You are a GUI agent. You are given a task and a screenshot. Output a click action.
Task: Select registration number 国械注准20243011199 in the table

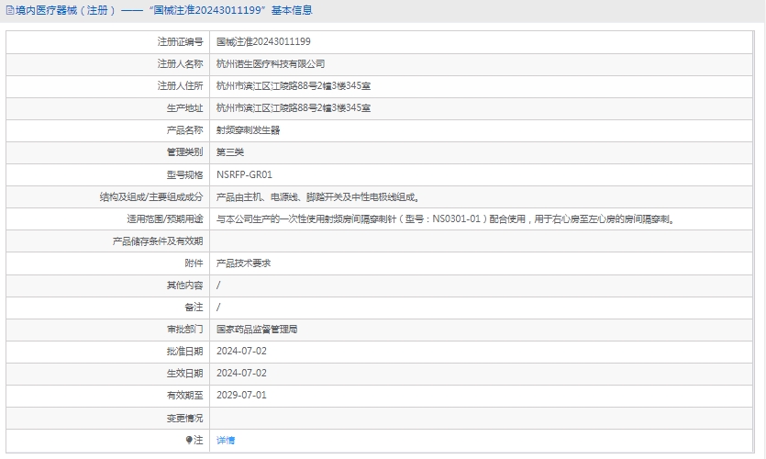point(263,42)
